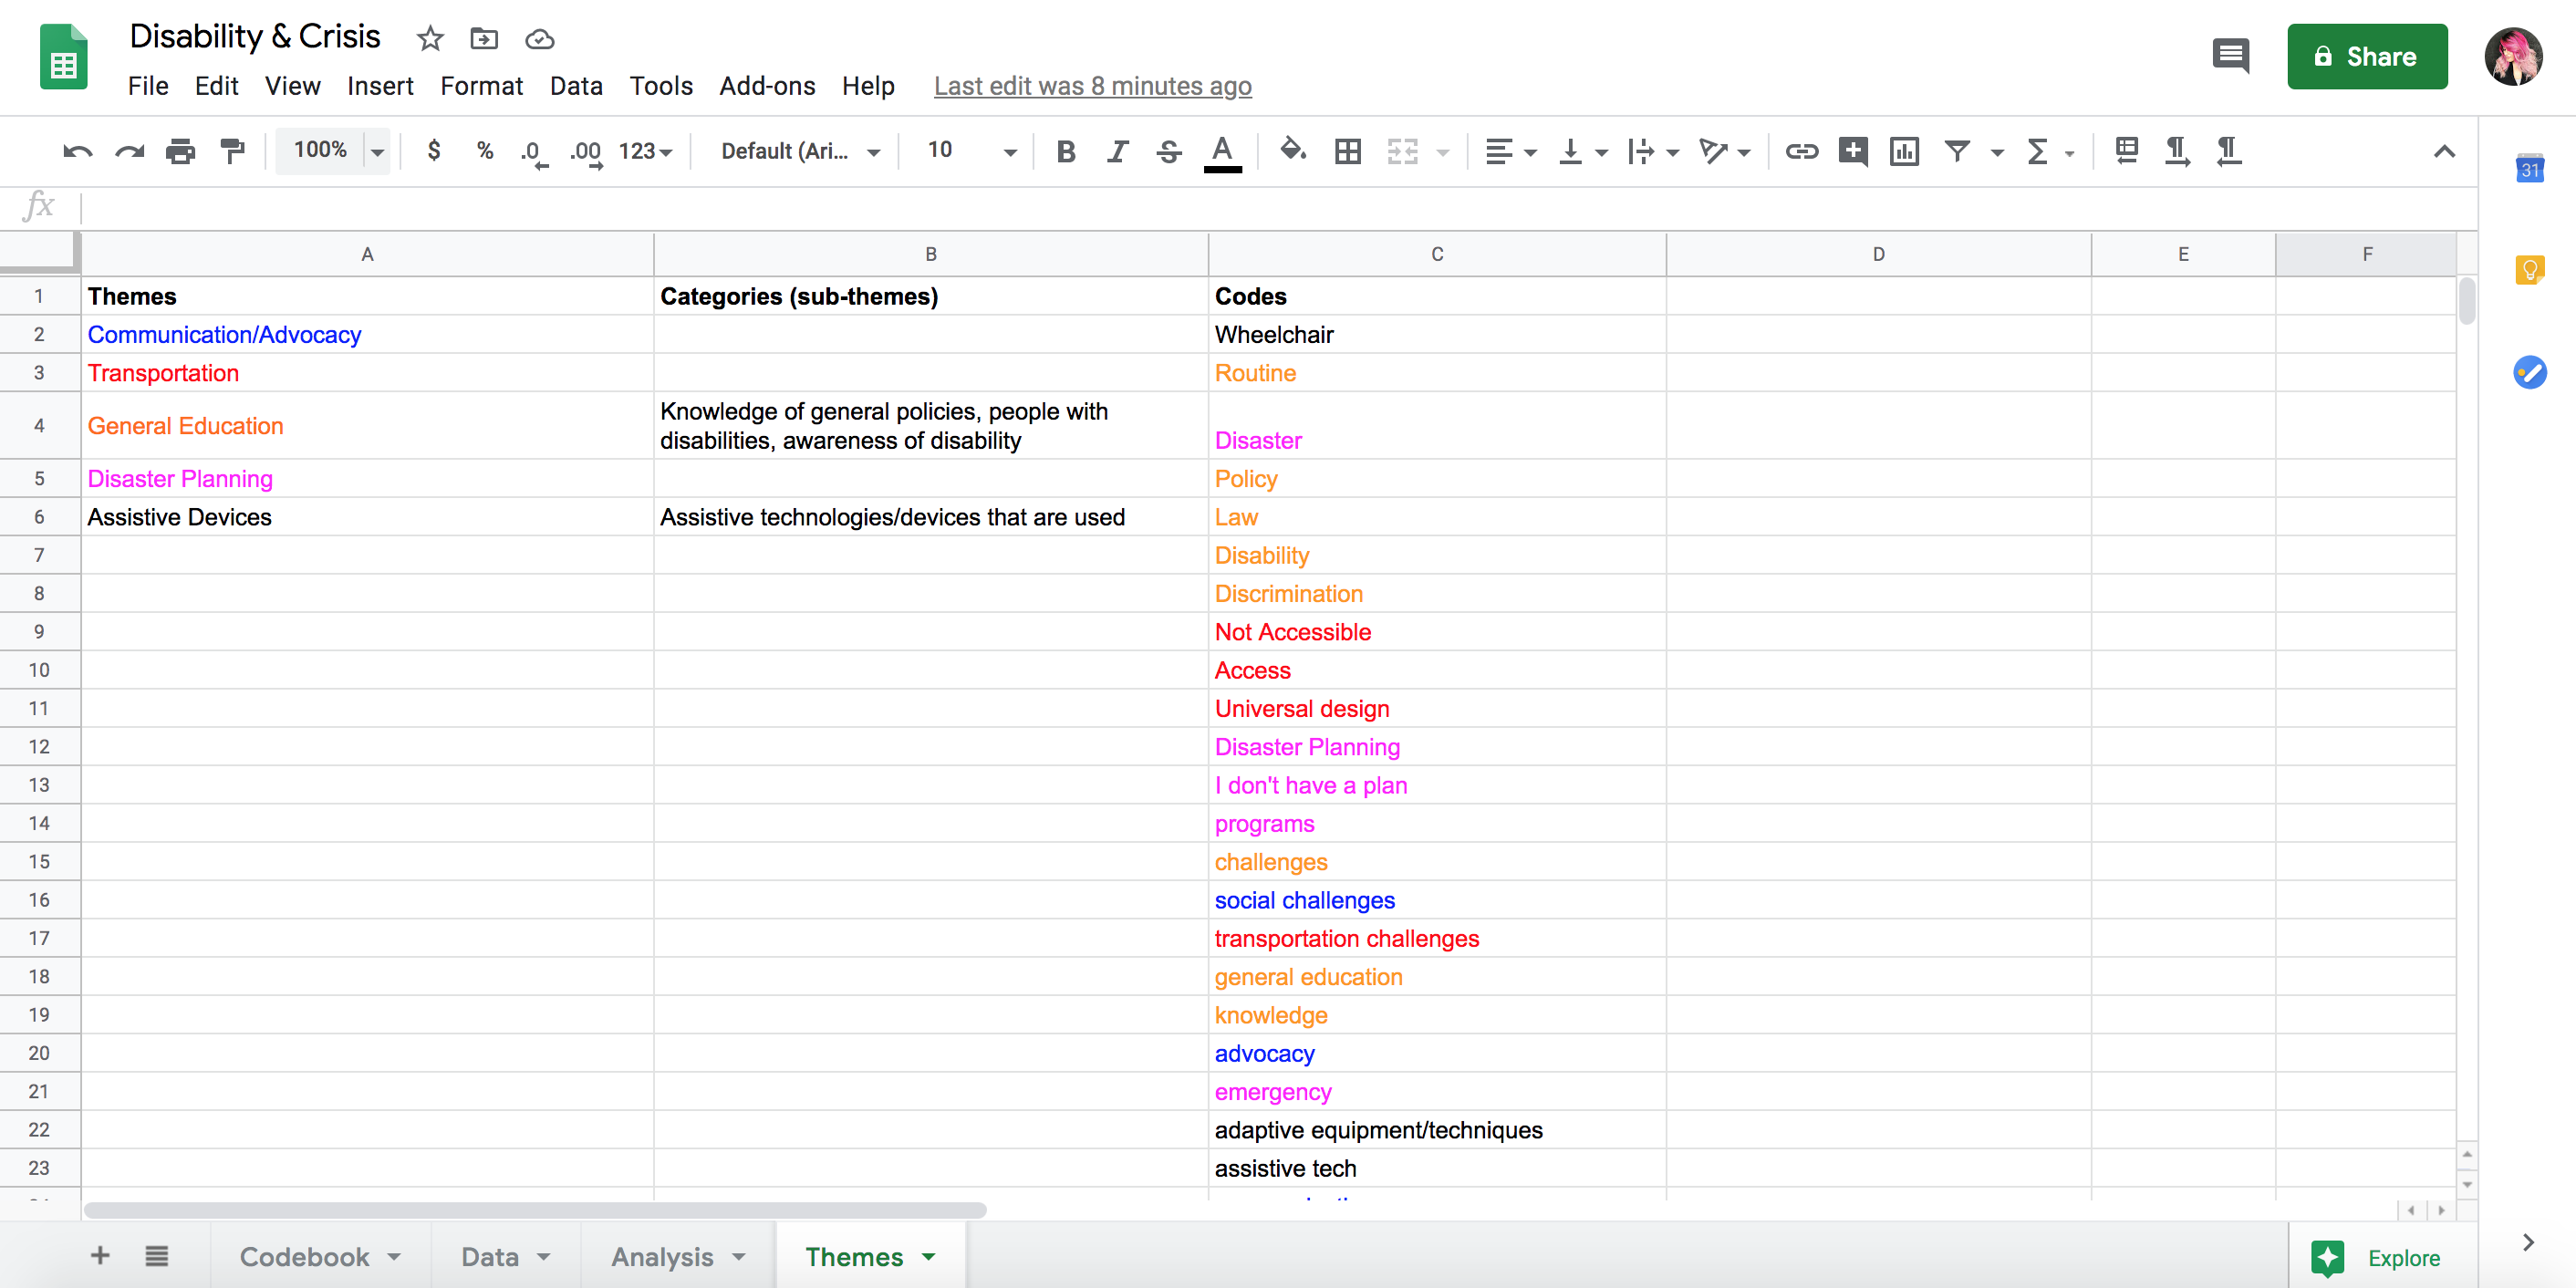Screen dimensions: 2576x1288
Task: Insert a comment
Action: pos(1853,151)
